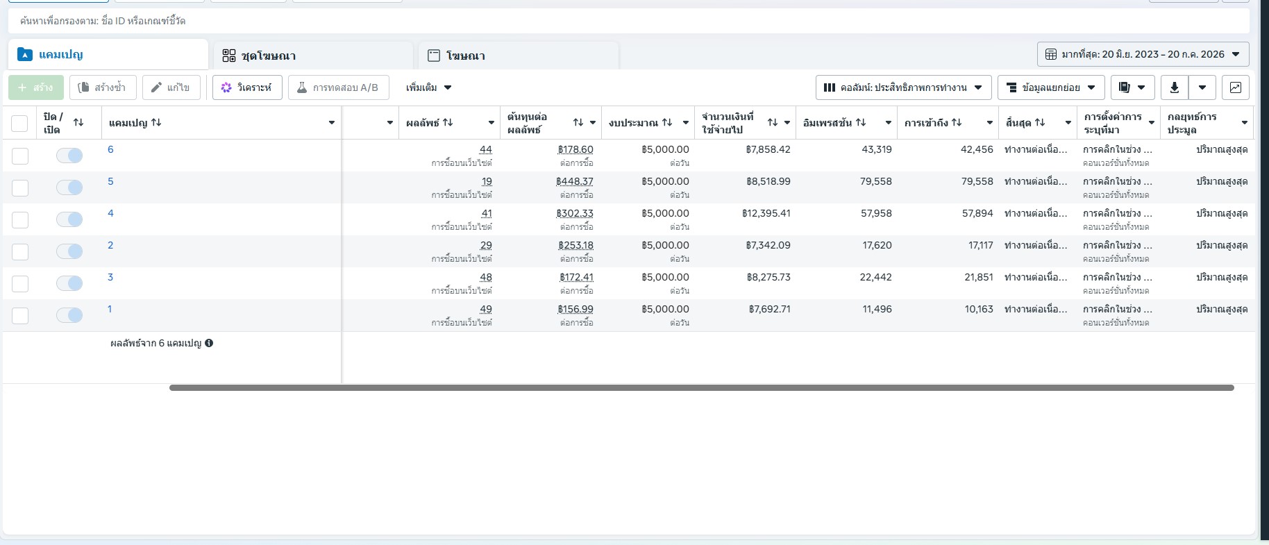Click the สร้างซ้ำ duplicate button
This screenshot has width=1269, height=545.
103,87
